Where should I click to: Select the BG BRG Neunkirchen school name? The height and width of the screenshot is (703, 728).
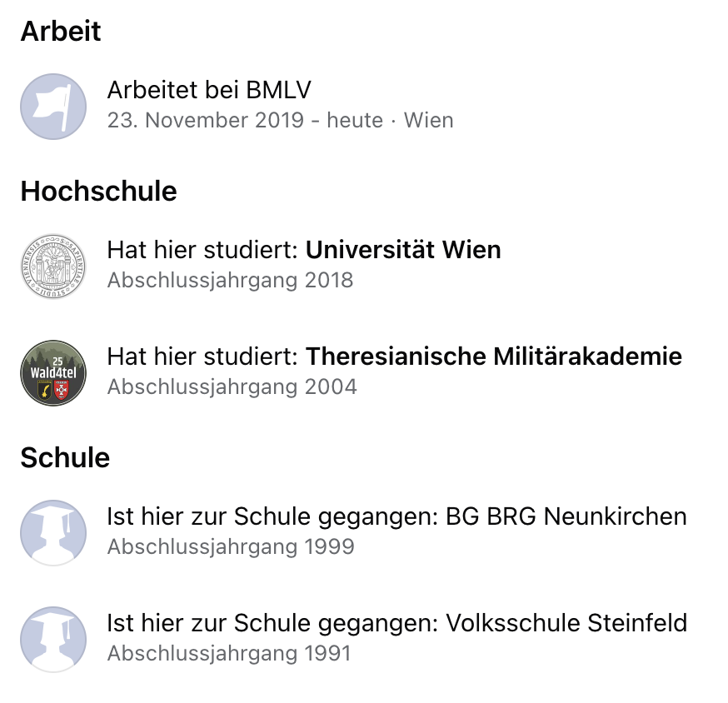pyautogui.click(x=566, y=516)
